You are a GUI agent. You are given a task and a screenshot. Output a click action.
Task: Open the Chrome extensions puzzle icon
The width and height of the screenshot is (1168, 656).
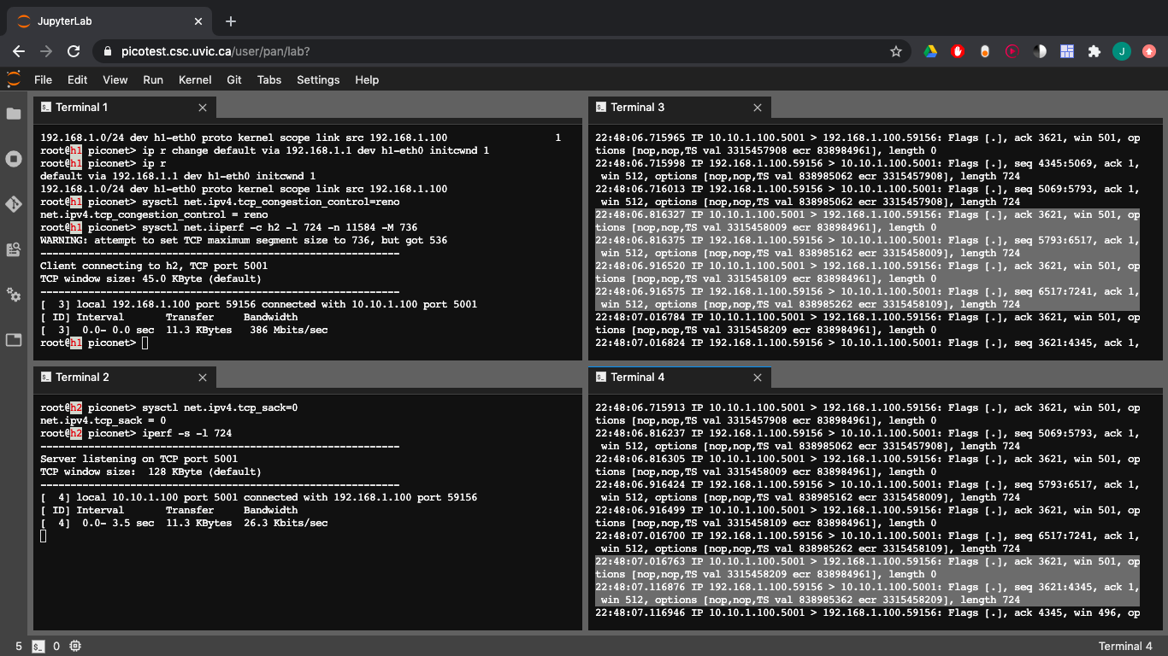(x=1094, y=51)
